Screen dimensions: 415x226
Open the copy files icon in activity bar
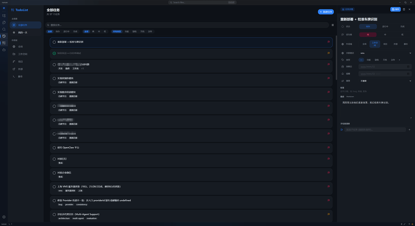coord(4,22)
